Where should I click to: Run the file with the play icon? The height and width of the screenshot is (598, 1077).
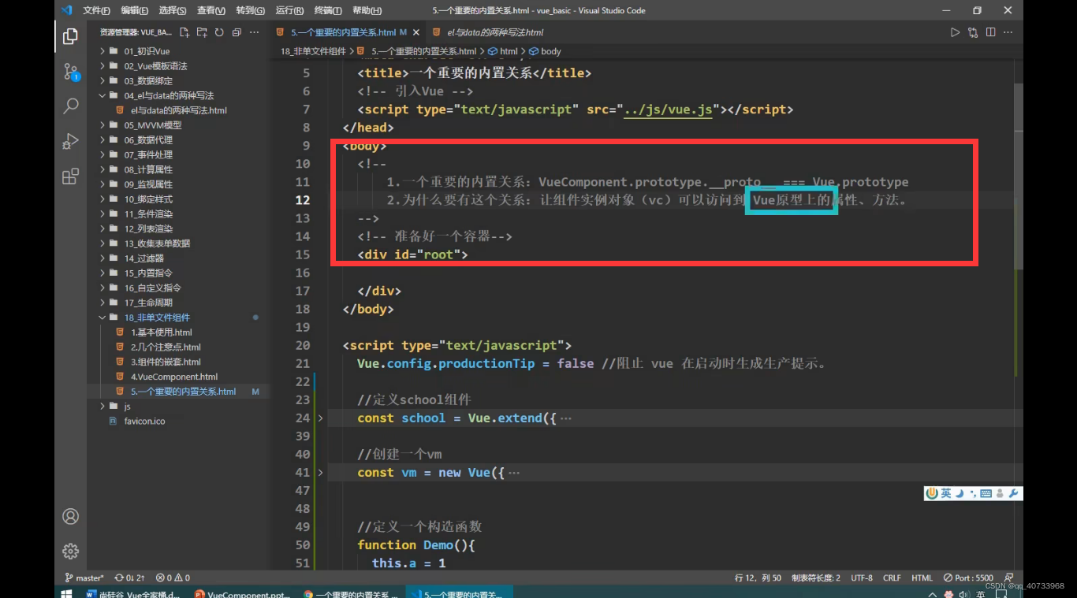point(955,32)
